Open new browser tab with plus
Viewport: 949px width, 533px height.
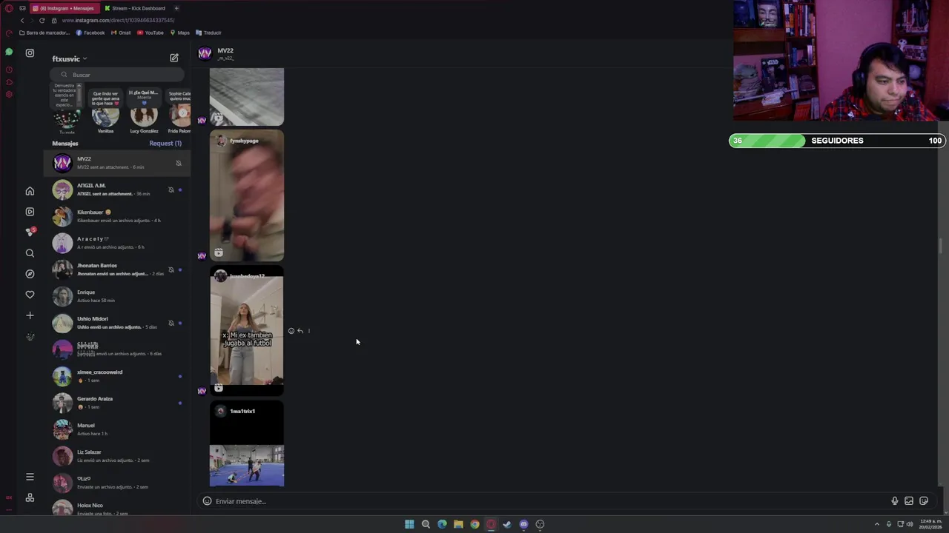click(x=176, y=8)
